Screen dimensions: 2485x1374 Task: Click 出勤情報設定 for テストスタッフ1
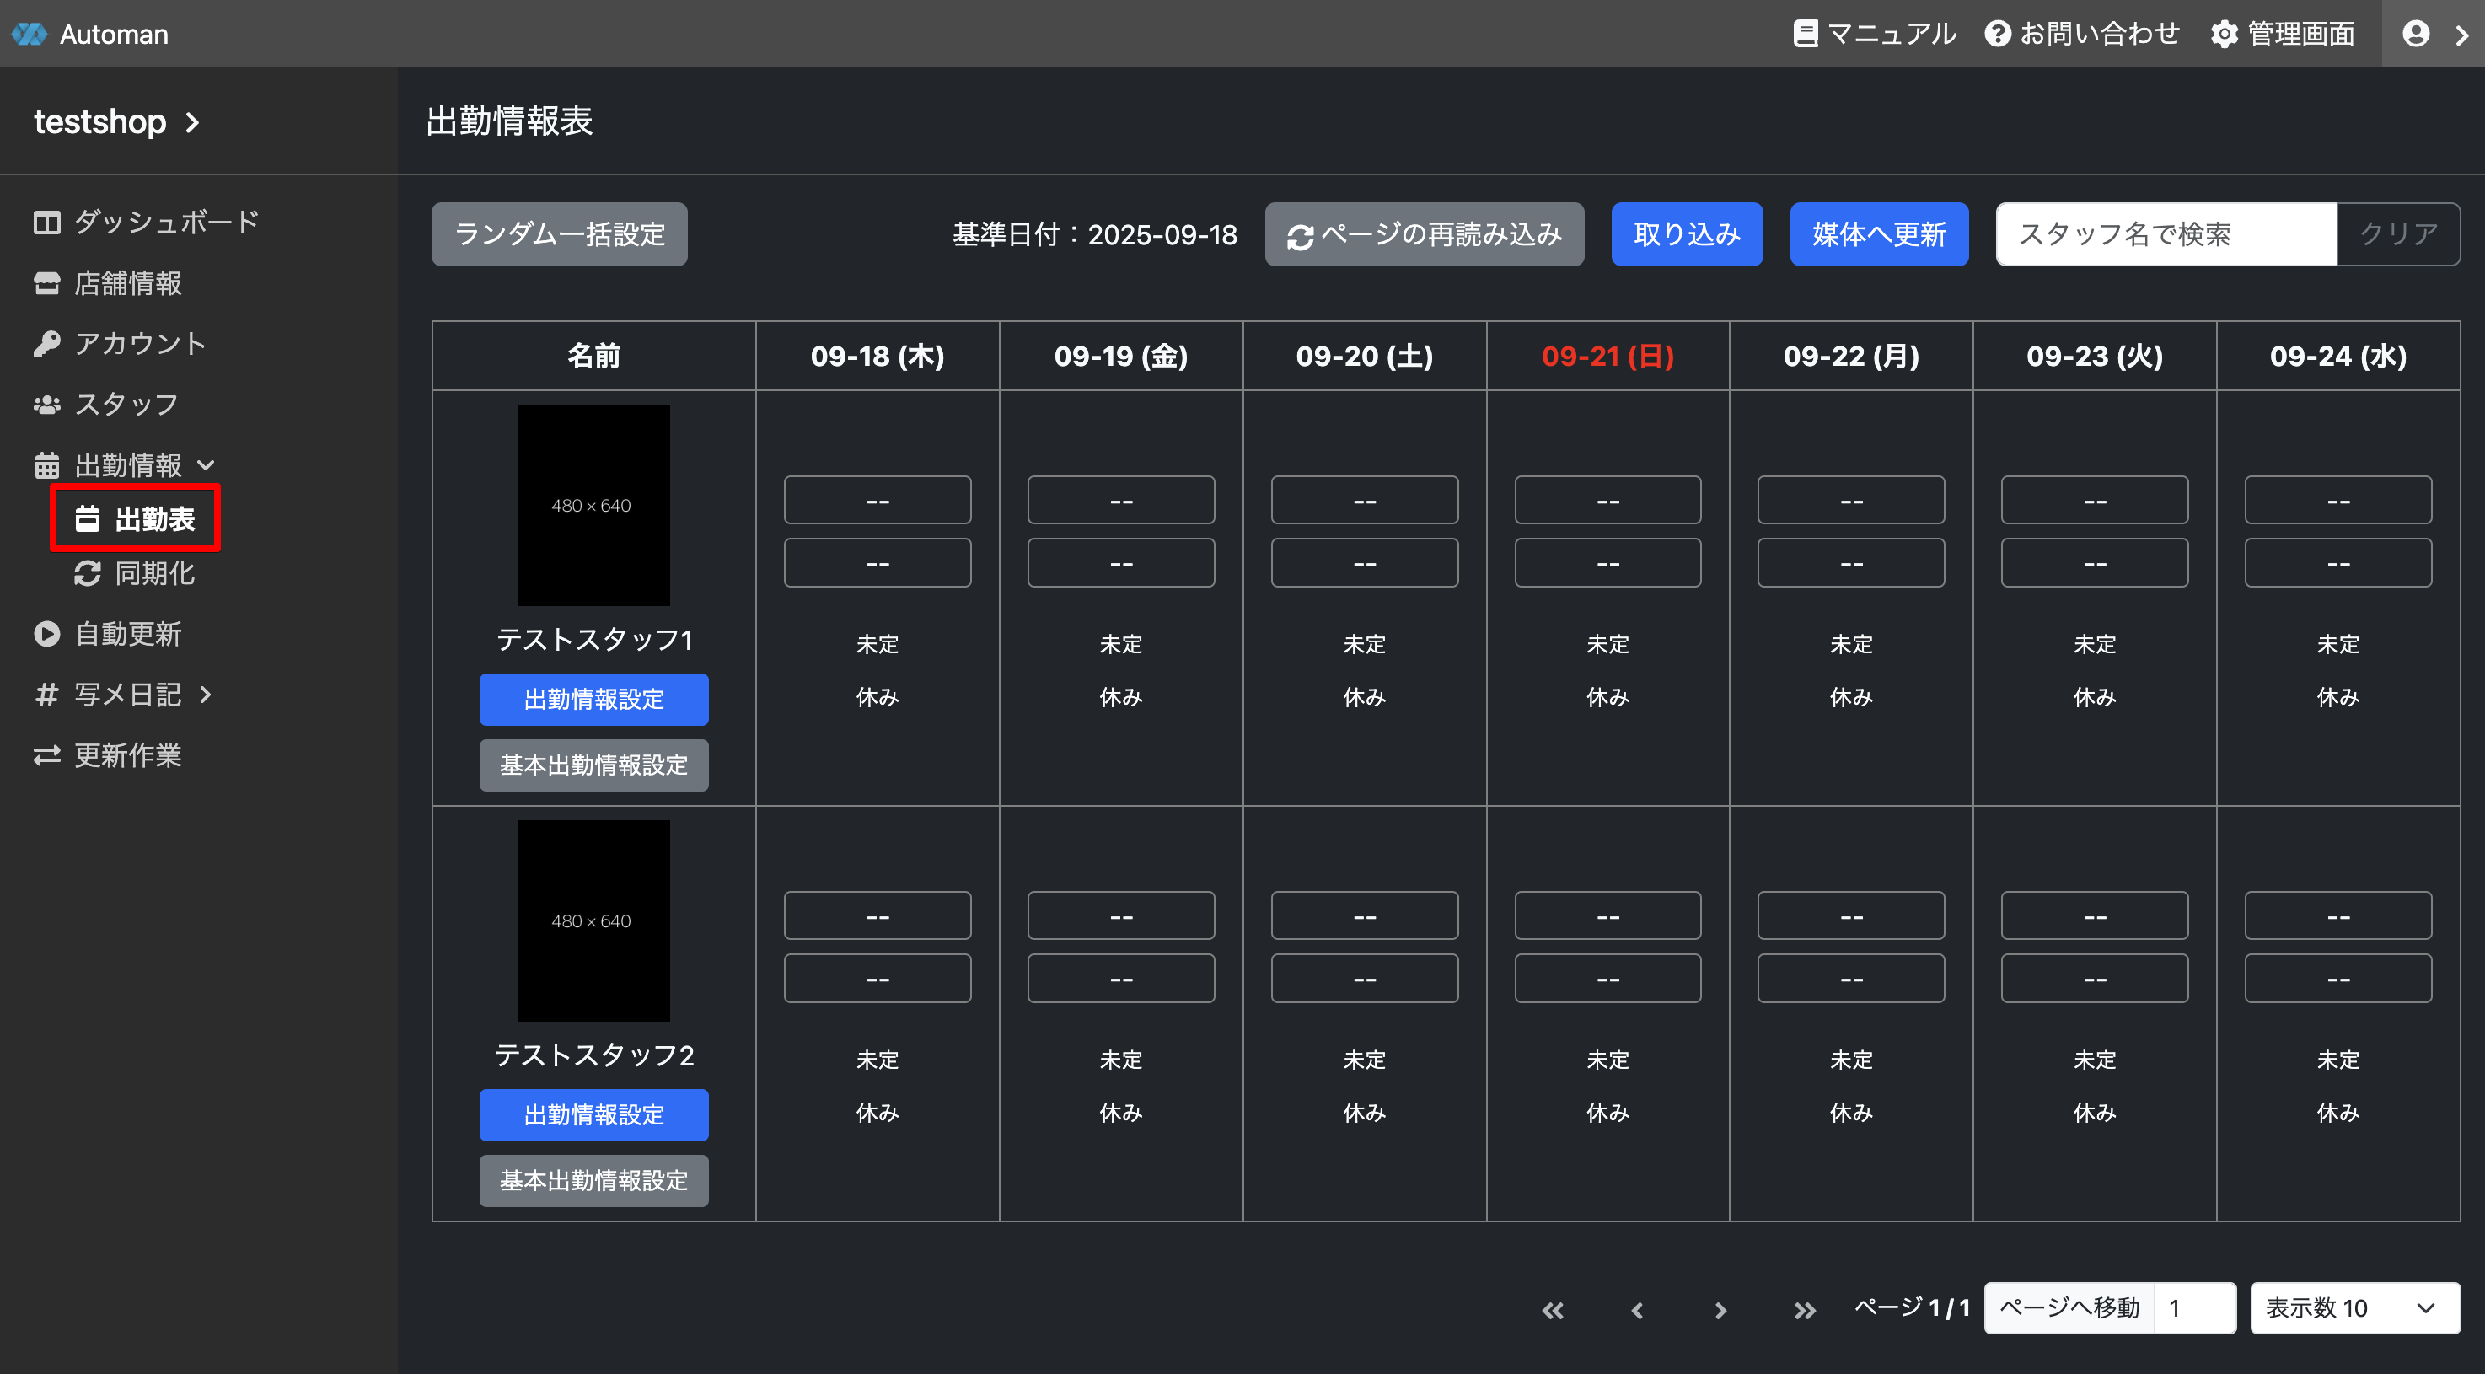point(593,699)
